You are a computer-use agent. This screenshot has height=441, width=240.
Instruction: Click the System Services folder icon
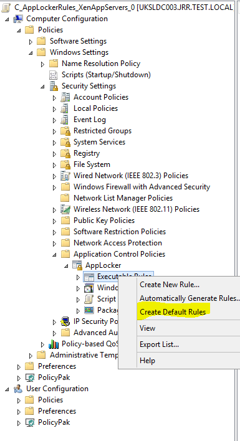[x=65, y=142]
